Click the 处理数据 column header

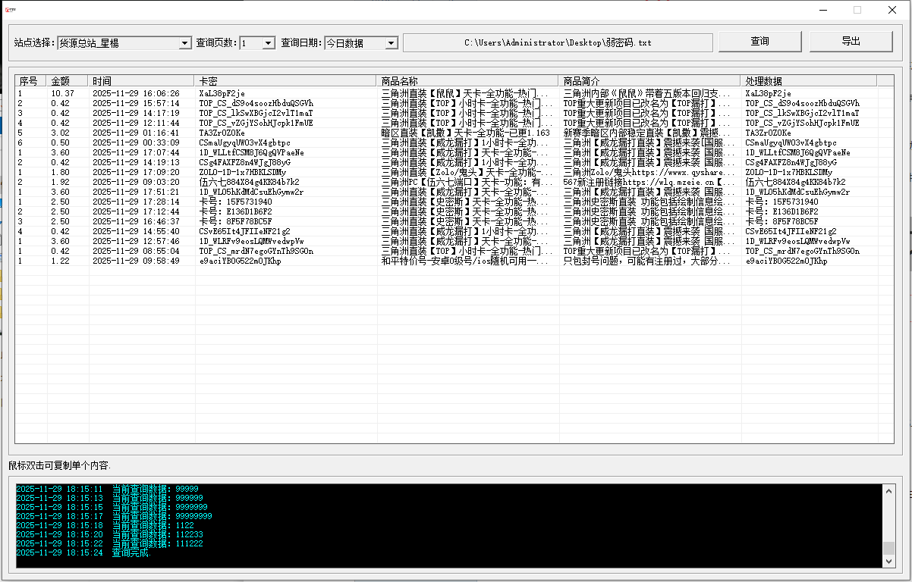[x=809, y=81]
